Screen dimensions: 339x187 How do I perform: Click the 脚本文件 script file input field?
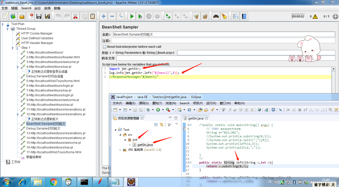226,58
